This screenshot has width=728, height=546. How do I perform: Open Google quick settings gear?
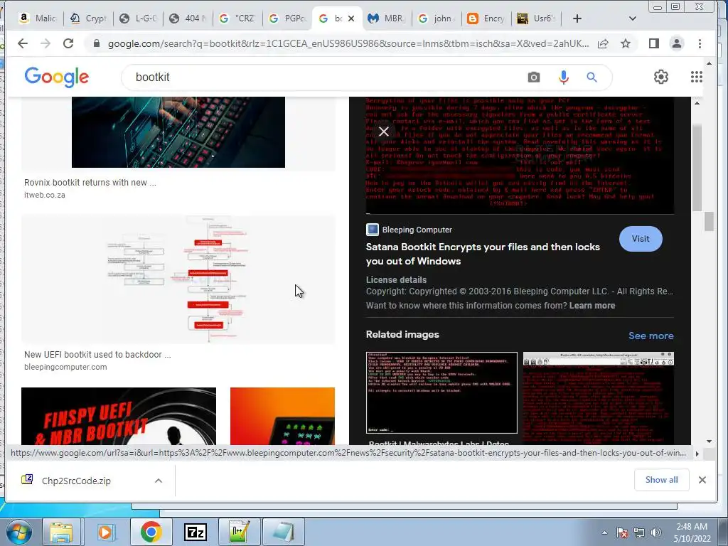660,77
